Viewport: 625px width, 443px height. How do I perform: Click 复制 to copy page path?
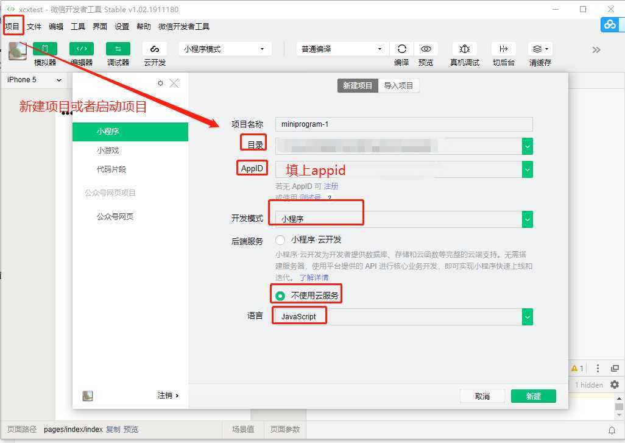pyautogui.click(x=113, y=430)
